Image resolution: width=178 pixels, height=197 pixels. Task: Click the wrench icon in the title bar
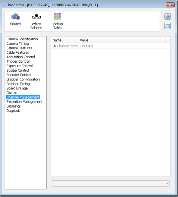click(5, 5)
